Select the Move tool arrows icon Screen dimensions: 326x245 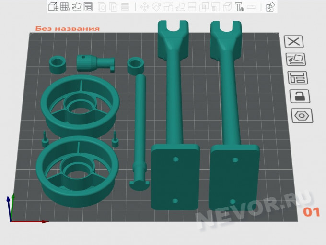coord(145,7)
